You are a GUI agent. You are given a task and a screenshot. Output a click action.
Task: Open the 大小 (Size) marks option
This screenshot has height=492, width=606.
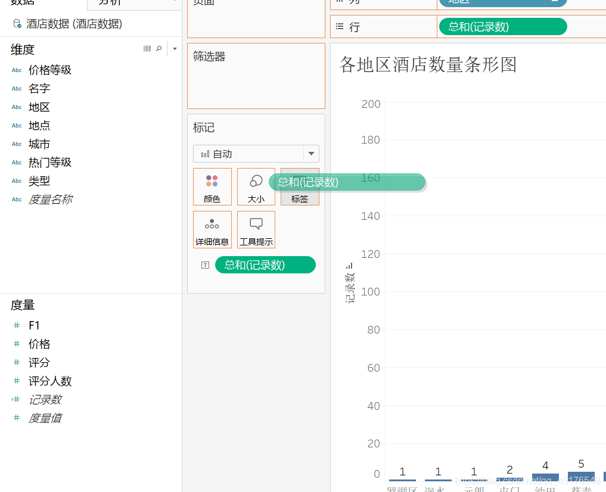tap(256, 186)
